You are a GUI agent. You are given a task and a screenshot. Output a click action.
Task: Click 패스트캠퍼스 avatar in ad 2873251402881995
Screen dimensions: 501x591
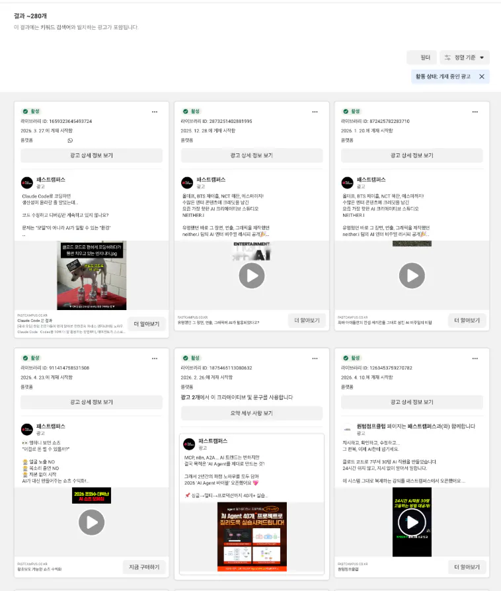[x=187, y=183]
